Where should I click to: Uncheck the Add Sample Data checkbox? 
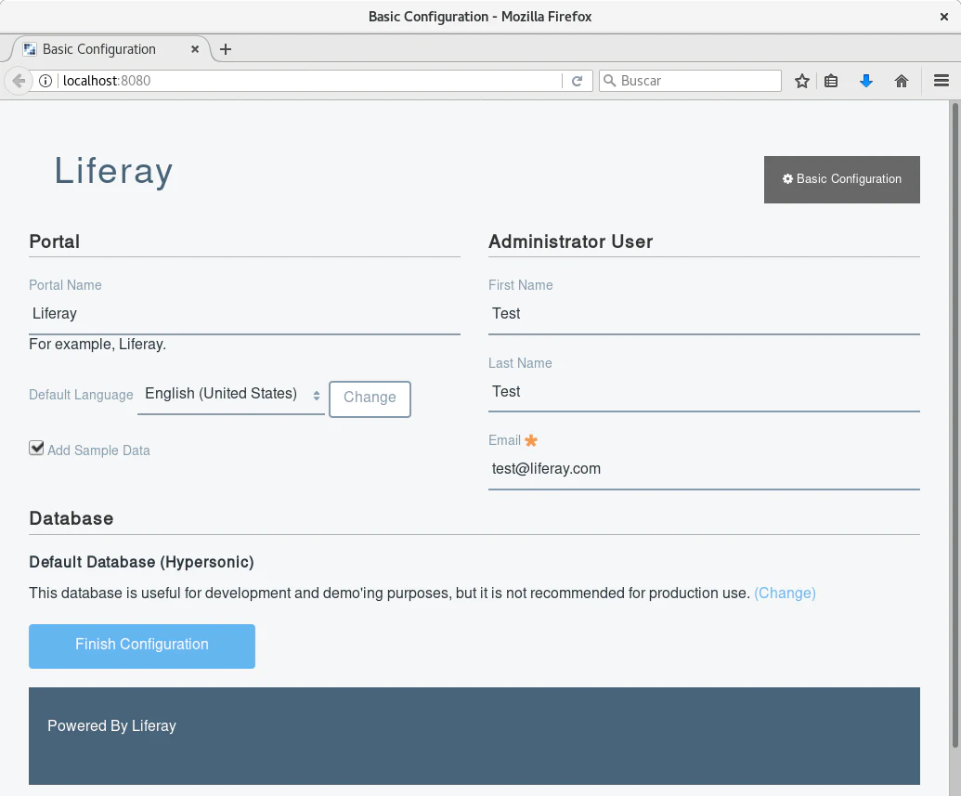pos(36,449)
